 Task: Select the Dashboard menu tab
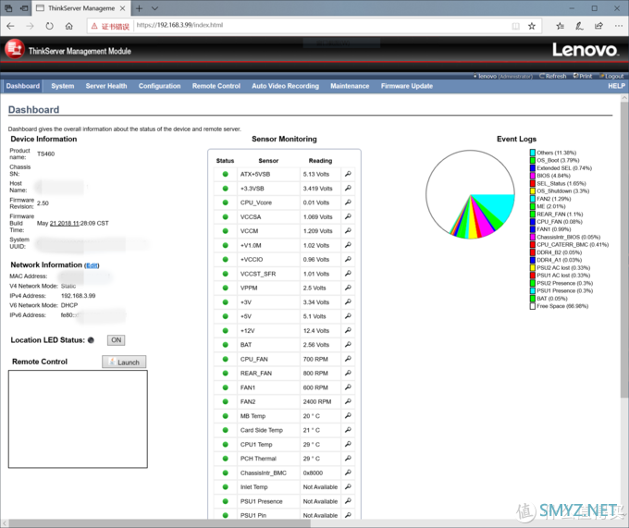click(23, 86)
